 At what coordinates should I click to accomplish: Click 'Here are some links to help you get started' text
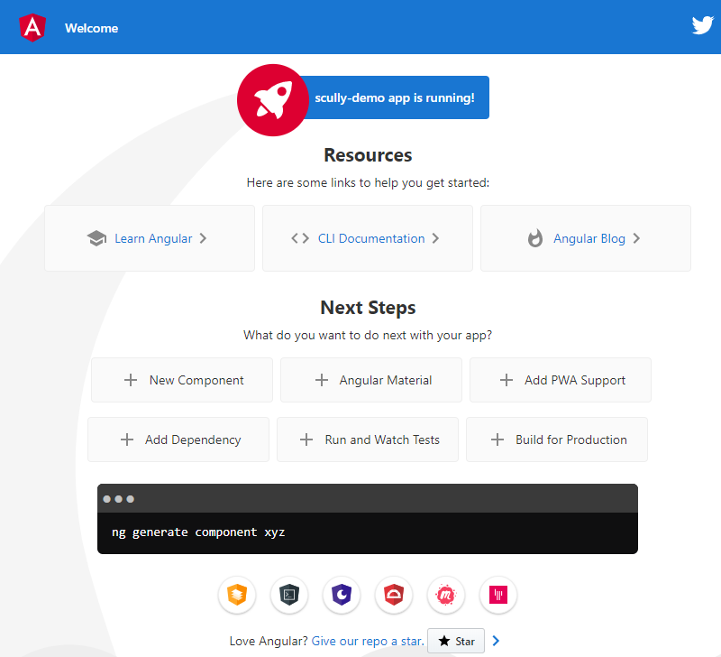pyautogui.click(x=368, y=183)
